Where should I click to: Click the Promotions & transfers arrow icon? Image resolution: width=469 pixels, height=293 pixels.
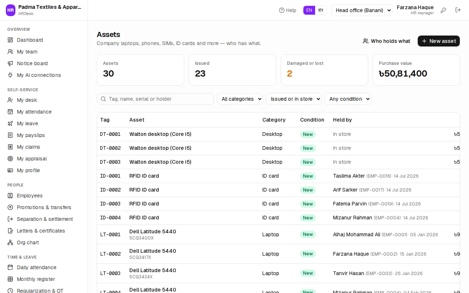pyautogui.click(x=10, y=207)
